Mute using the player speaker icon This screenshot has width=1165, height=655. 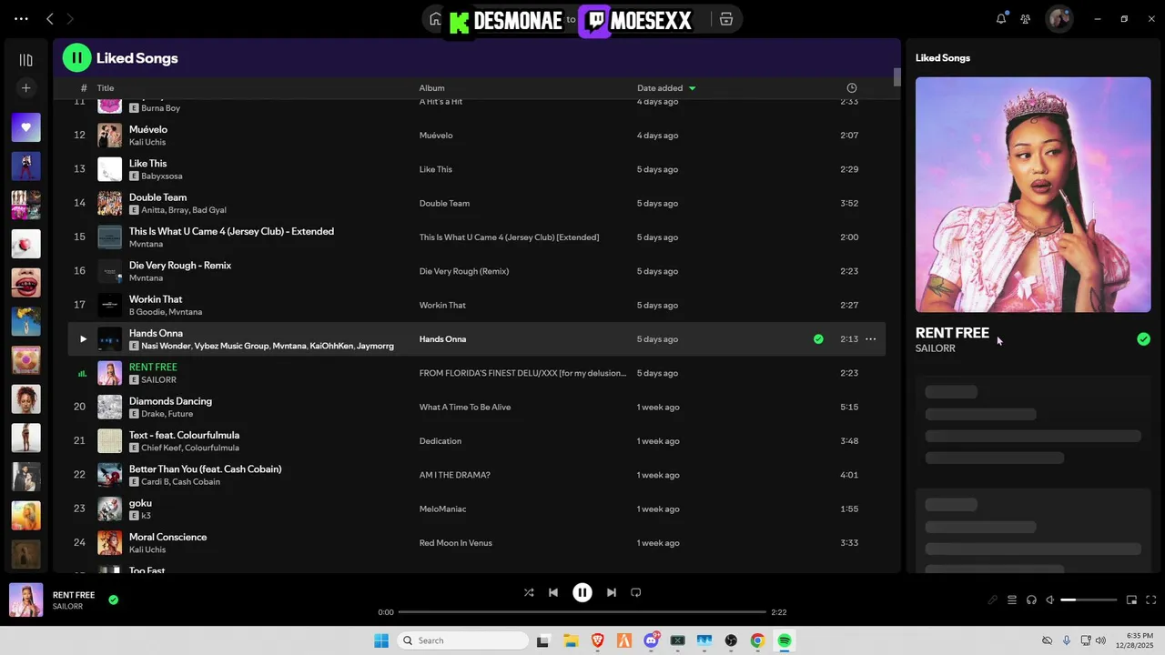point(1049,600)
